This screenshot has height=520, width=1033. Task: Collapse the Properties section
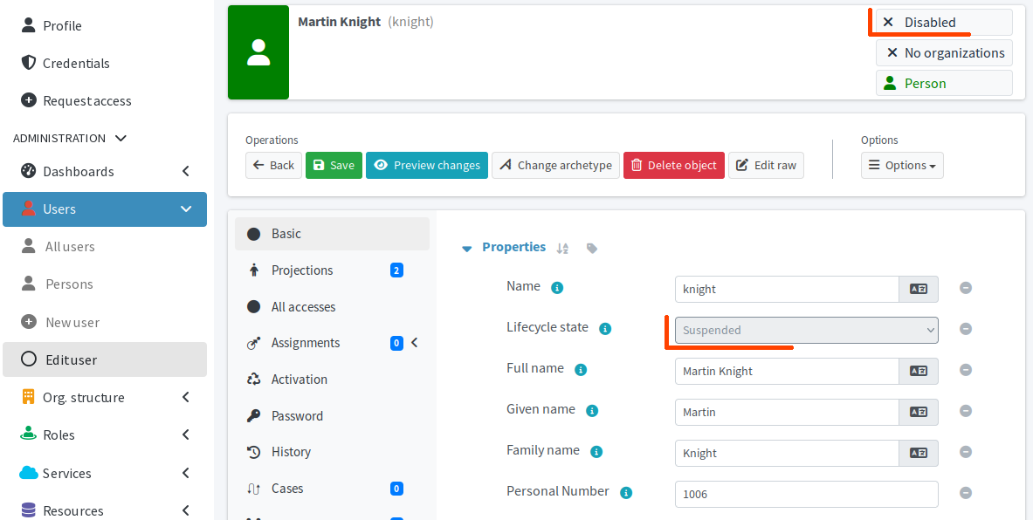point(466,248)
